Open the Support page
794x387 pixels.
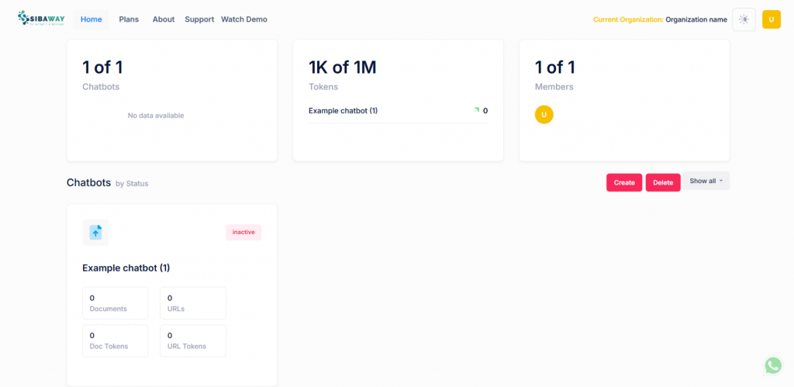199,19
